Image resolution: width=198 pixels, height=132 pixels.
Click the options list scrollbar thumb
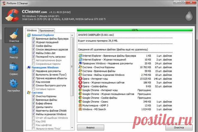(72, 66)
